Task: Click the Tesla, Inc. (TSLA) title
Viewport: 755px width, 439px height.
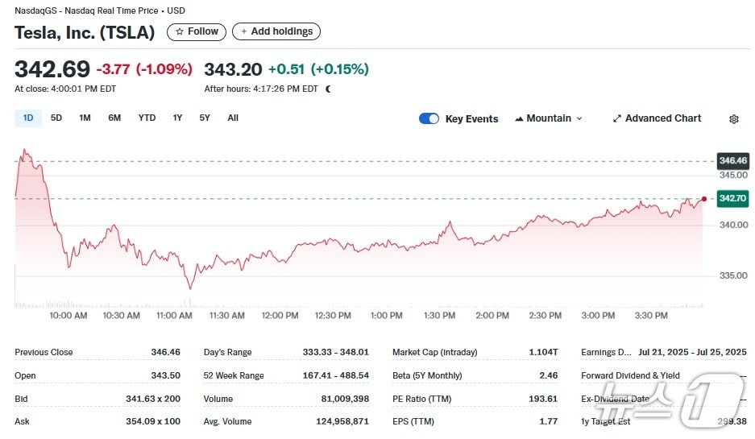Action: pos(85,33)
